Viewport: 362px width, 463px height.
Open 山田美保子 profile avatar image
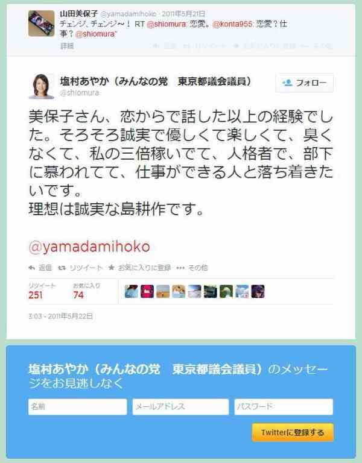point(42,24)
